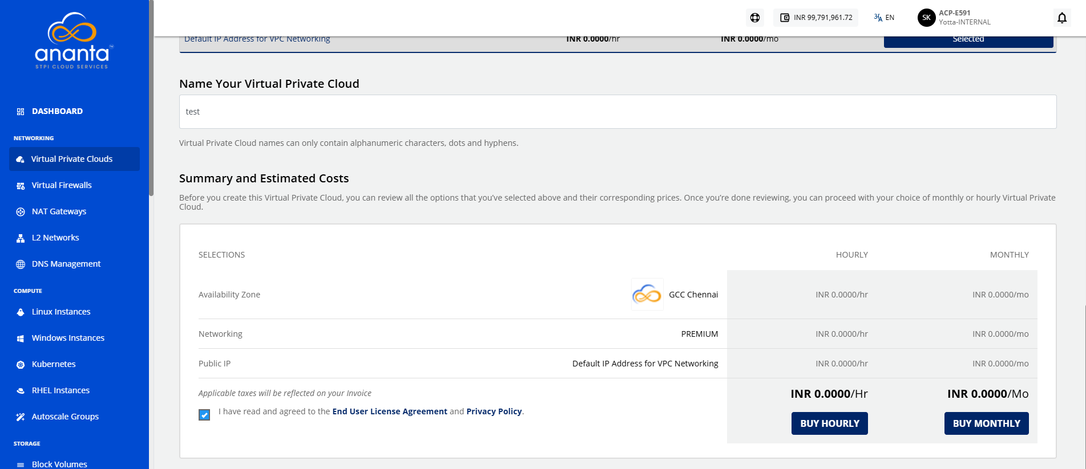1086x469 pixels.
Task: Open the ACP-E591 account menu
Action: pos(964,18)
